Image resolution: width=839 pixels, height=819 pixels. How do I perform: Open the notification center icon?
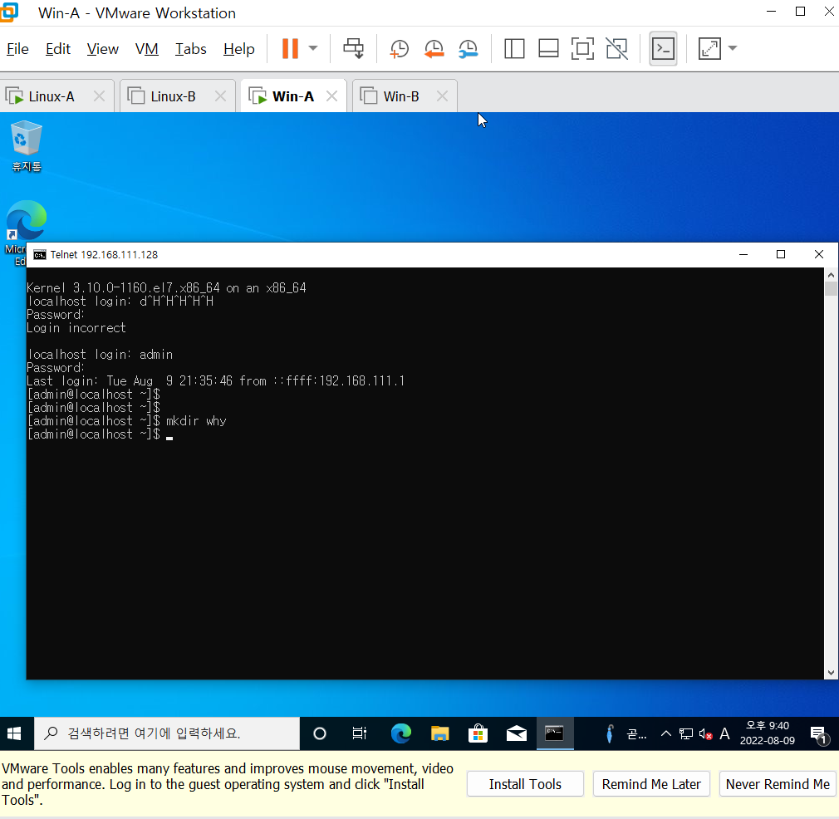pos(819,734)
